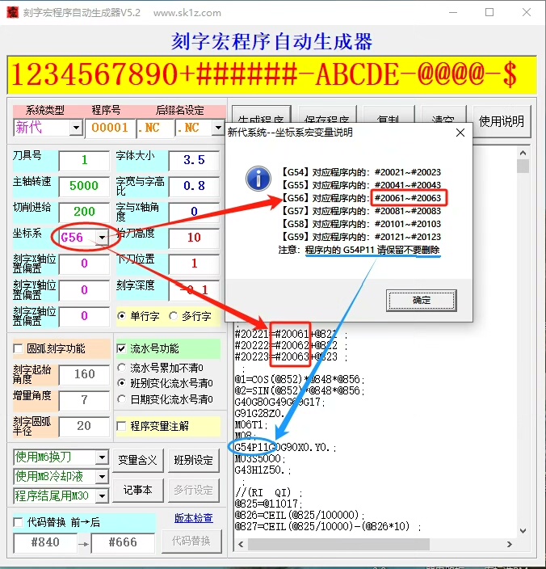Click the horizontal scrollbar left arrow
Screen dimensions: 546x569
click(x=241, y=544)
